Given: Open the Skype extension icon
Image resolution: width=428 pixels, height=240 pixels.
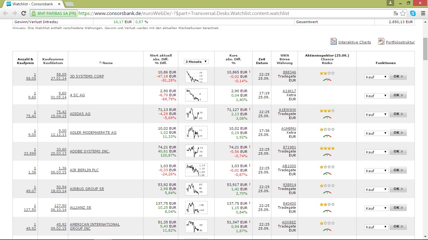Looking at the screenshot, I should tap(413, 13).
